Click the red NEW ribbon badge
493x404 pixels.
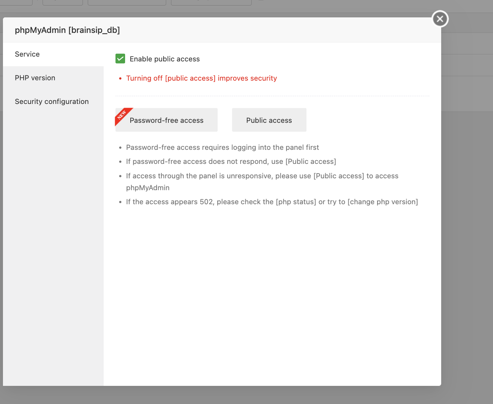[x=122, y=115]
